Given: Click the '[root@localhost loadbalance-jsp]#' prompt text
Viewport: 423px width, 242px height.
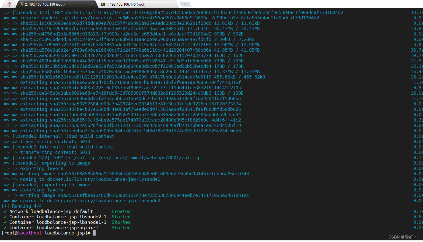Looking at the screenshot, I should (x=46, y=233).
